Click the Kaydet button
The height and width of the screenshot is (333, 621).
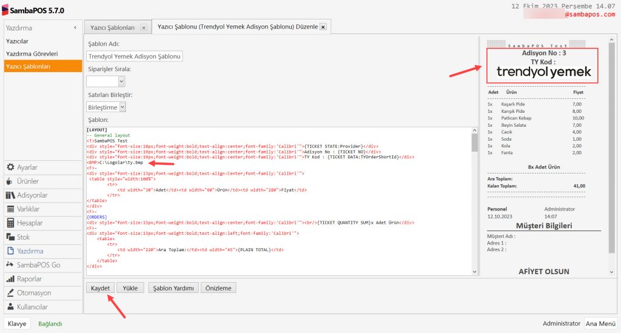tap(100, 288)
